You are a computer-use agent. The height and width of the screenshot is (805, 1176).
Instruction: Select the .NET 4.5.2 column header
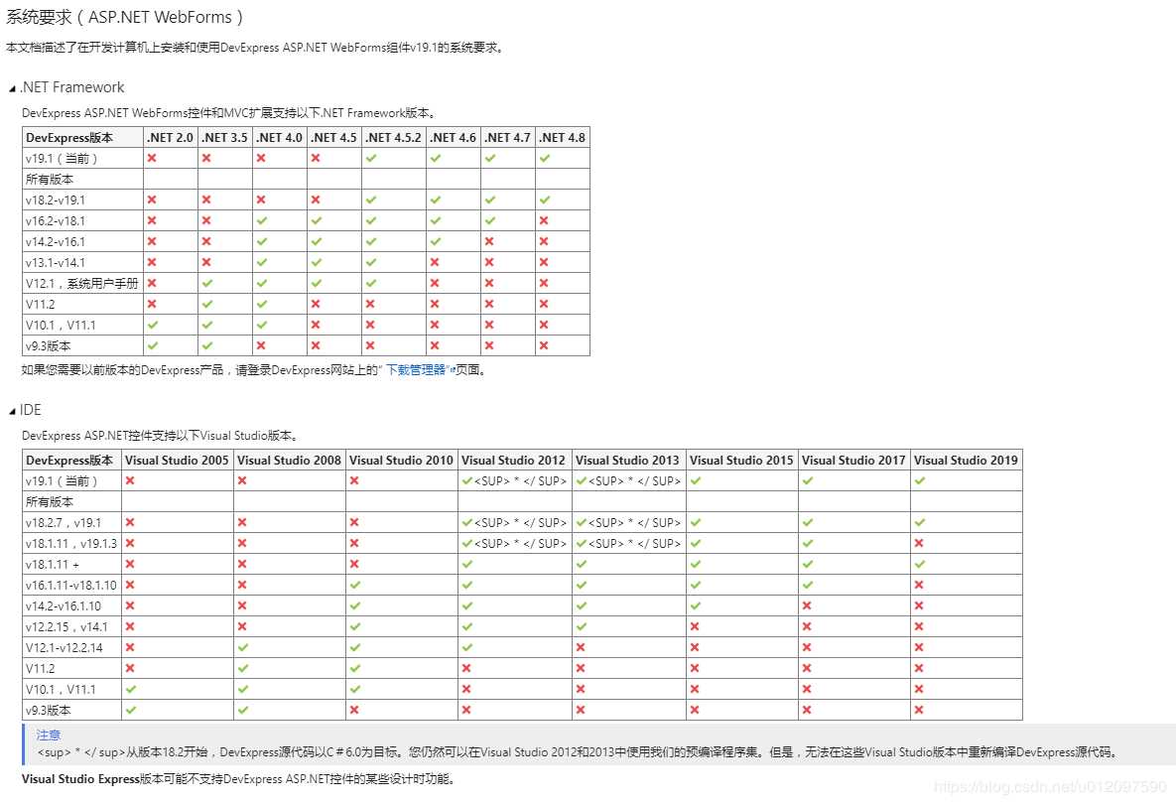tap(393, 137)
